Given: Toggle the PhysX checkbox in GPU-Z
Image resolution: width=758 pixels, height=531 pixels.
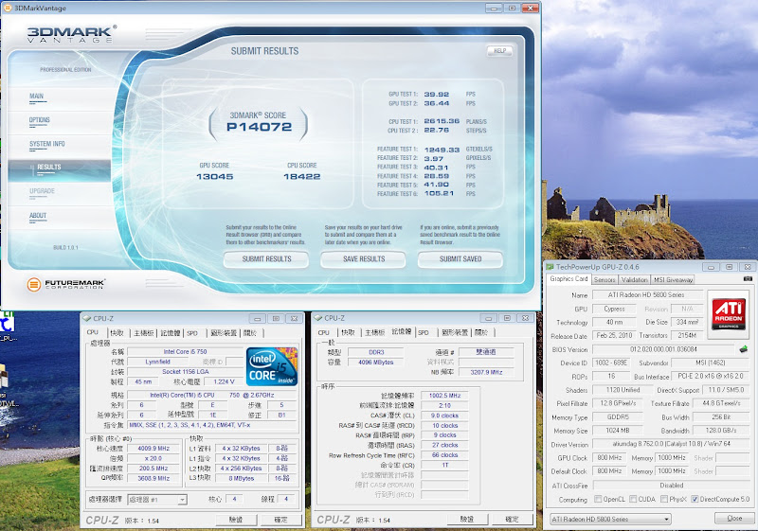Looking at the screenshot, I should [664, 499].
